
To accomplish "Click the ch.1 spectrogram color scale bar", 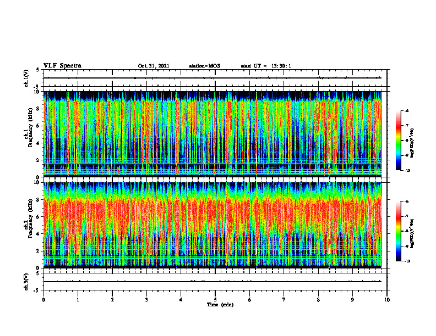I will 398,141.
